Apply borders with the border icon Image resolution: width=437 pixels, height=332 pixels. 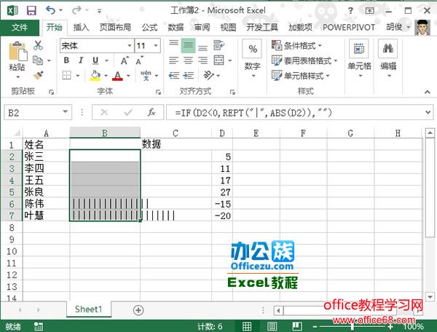pos(66,75)
